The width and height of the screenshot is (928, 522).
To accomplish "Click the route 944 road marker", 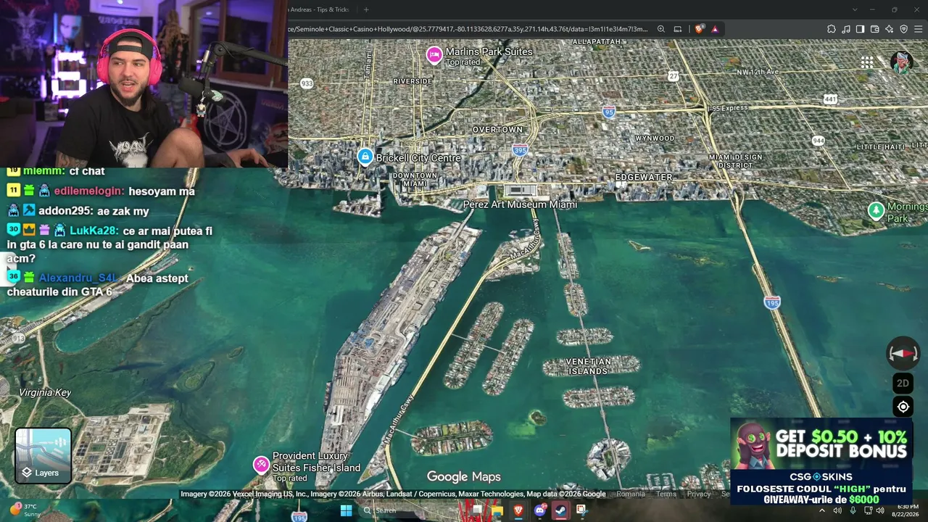I will (x=819, y=141).
